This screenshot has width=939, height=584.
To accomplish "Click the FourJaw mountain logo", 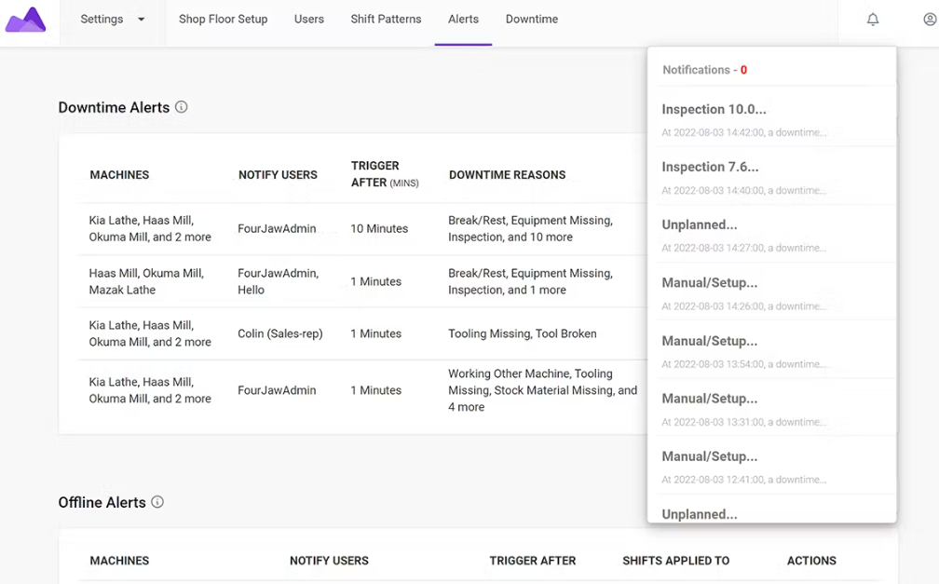I will (x=25, y=20).
